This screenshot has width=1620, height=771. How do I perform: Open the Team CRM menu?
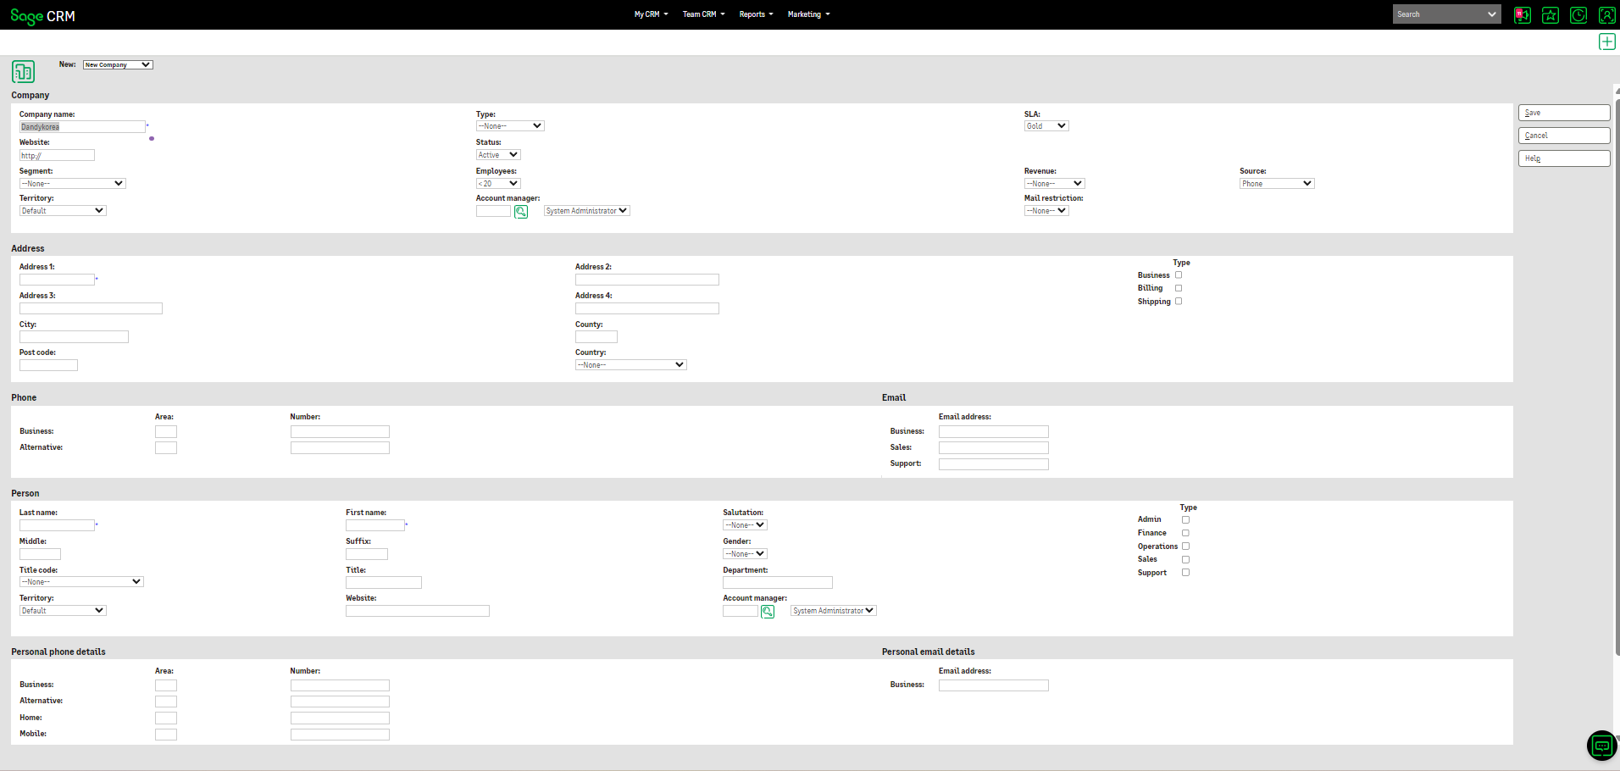coord(703,14)
